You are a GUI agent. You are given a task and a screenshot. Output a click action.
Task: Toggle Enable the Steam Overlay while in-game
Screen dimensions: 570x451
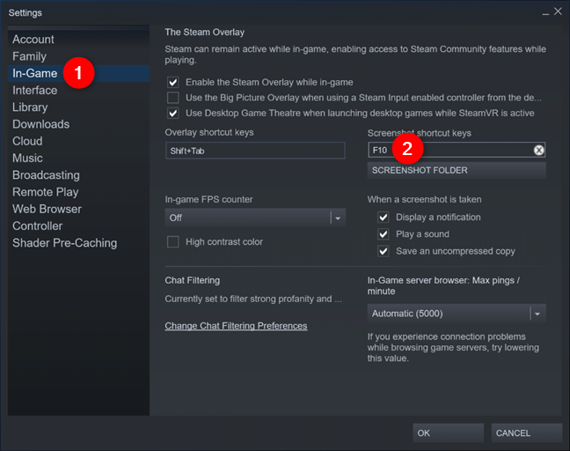[173, 82]
